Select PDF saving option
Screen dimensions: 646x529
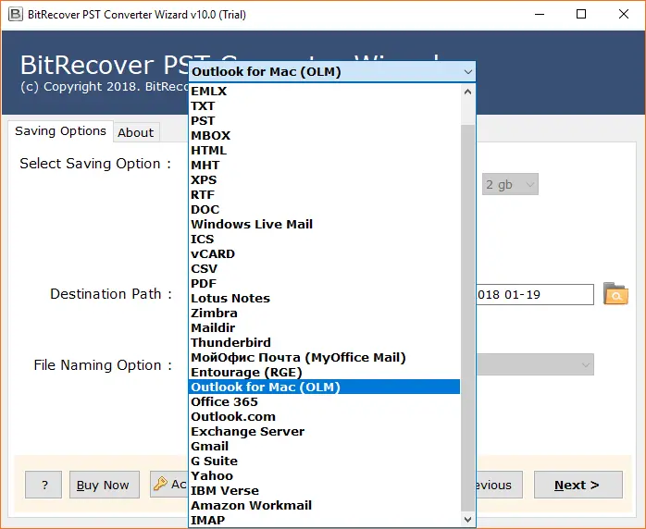[x=324, y=284]
